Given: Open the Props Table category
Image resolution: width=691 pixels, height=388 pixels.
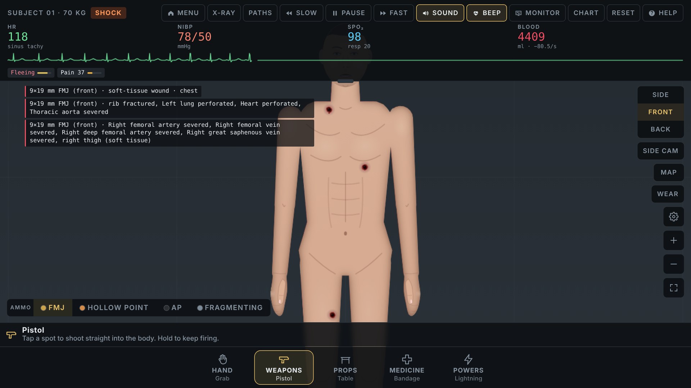Looking at the screenshot, I should (345, 368).
